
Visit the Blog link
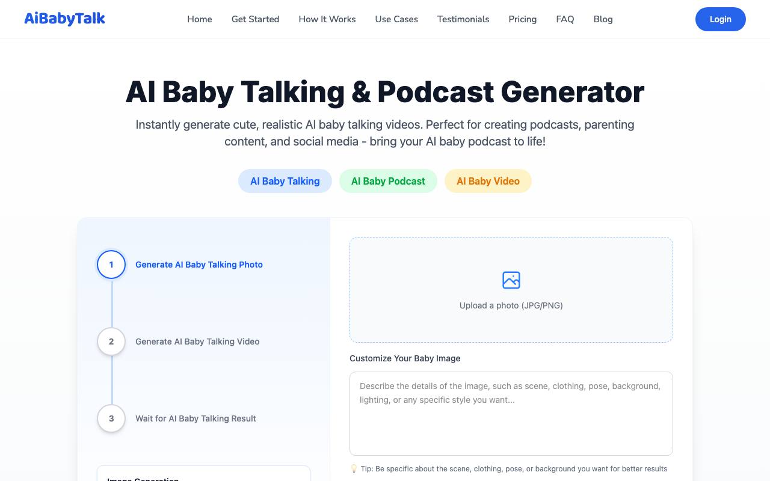(x=603, y=19)
